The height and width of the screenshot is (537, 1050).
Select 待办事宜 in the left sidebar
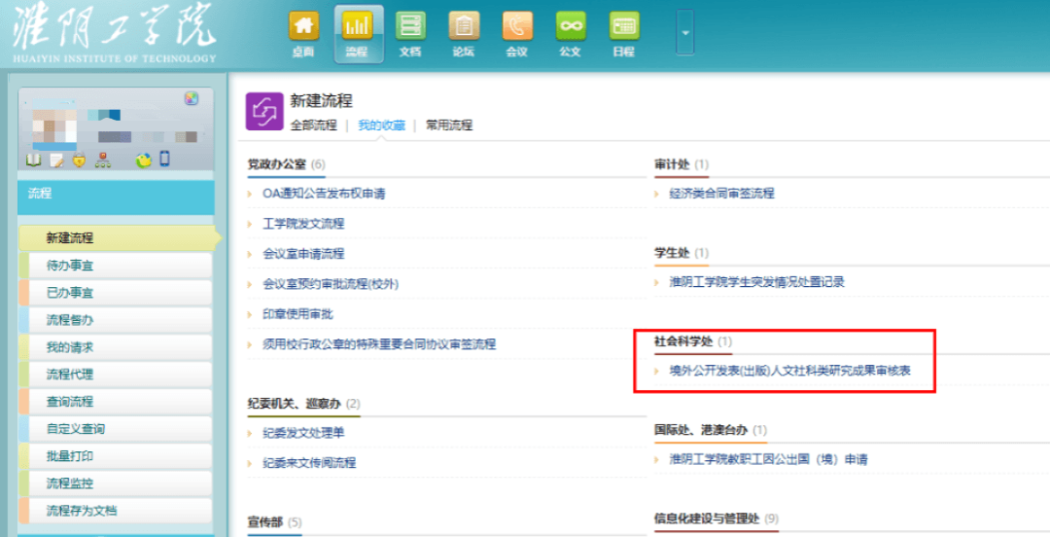click(70, 266)
